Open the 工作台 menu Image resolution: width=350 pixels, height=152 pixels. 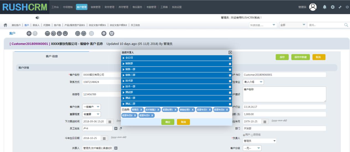55,7
